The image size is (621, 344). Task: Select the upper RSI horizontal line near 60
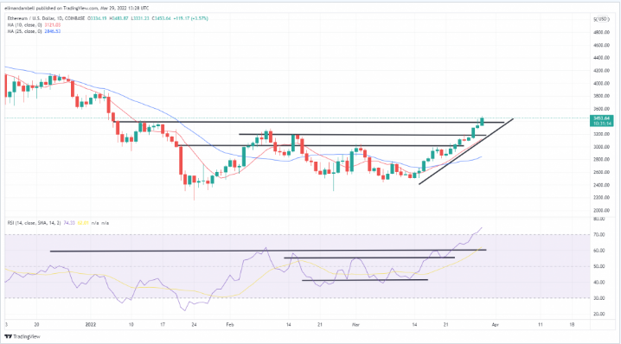[x=268, y=251]
